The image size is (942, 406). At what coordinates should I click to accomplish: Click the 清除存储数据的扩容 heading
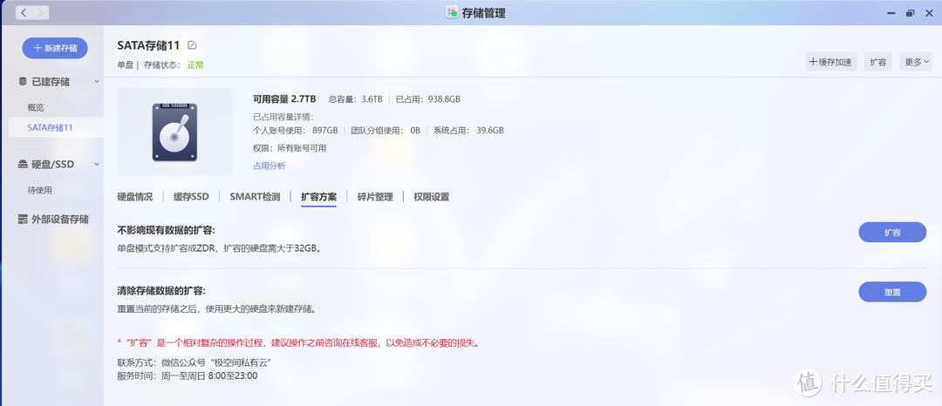coord(161,290)
